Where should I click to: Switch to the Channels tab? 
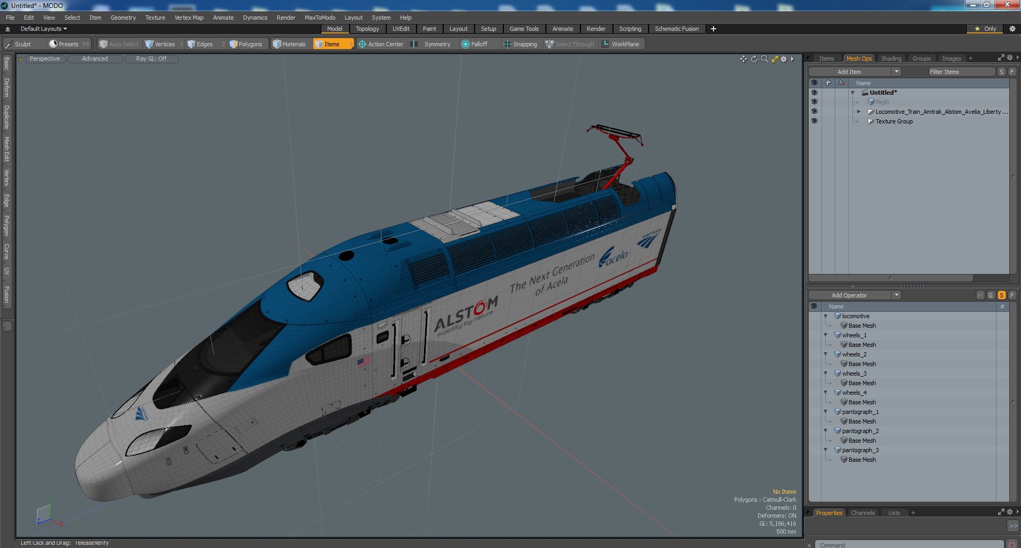(862, 513)
